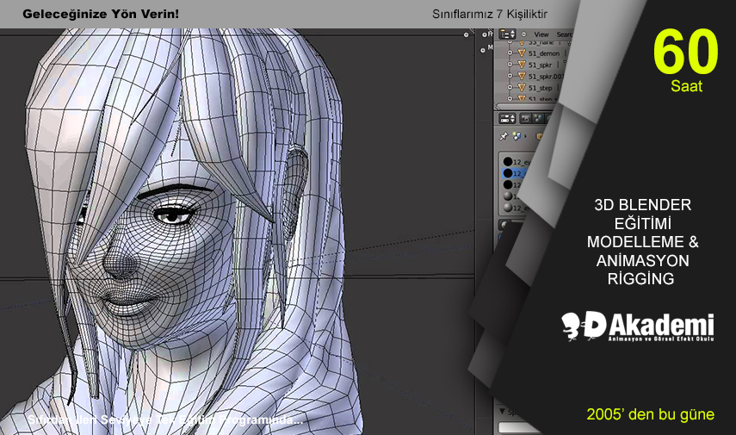The width and height of the screenshot is (736, 435).
Task: Click the "Geleceğinize Yön Verin!" heading
Action: coord(100,15)
